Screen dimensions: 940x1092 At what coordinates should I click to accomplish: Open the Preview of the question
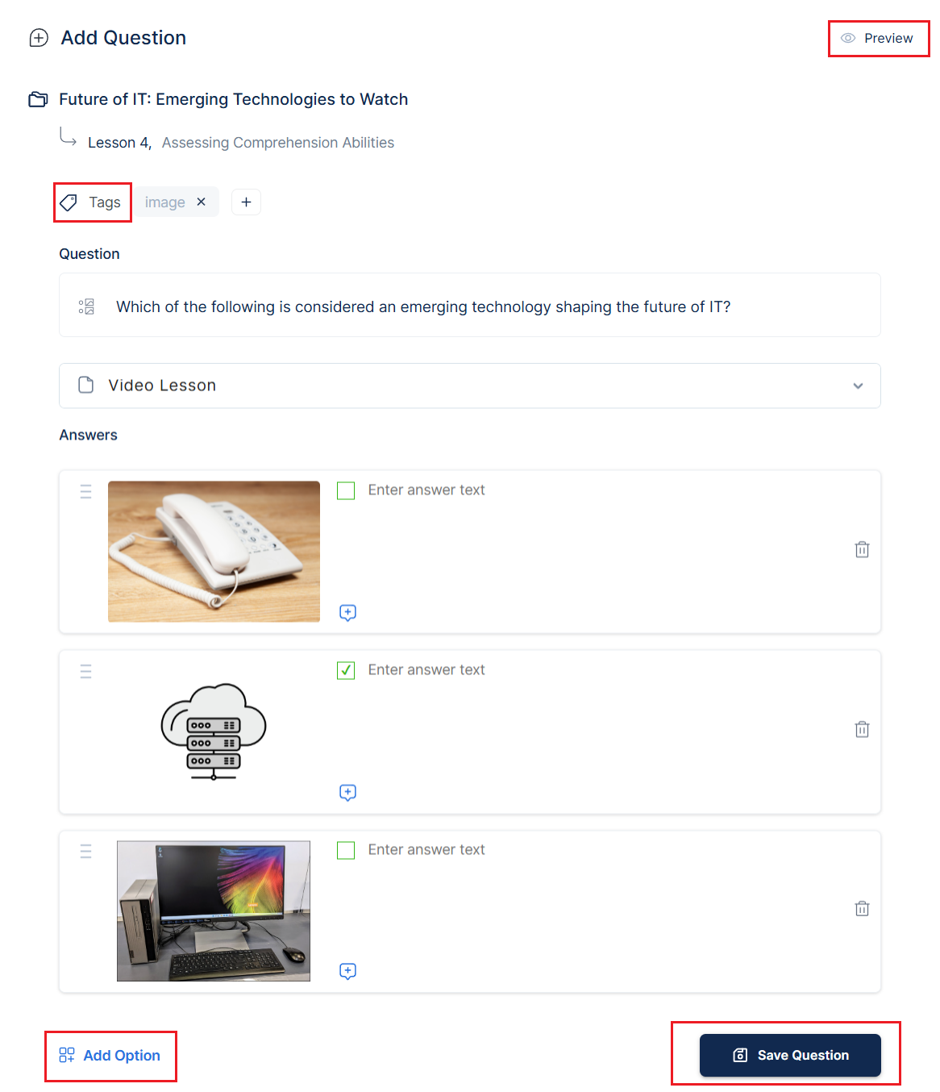[877, 38]
